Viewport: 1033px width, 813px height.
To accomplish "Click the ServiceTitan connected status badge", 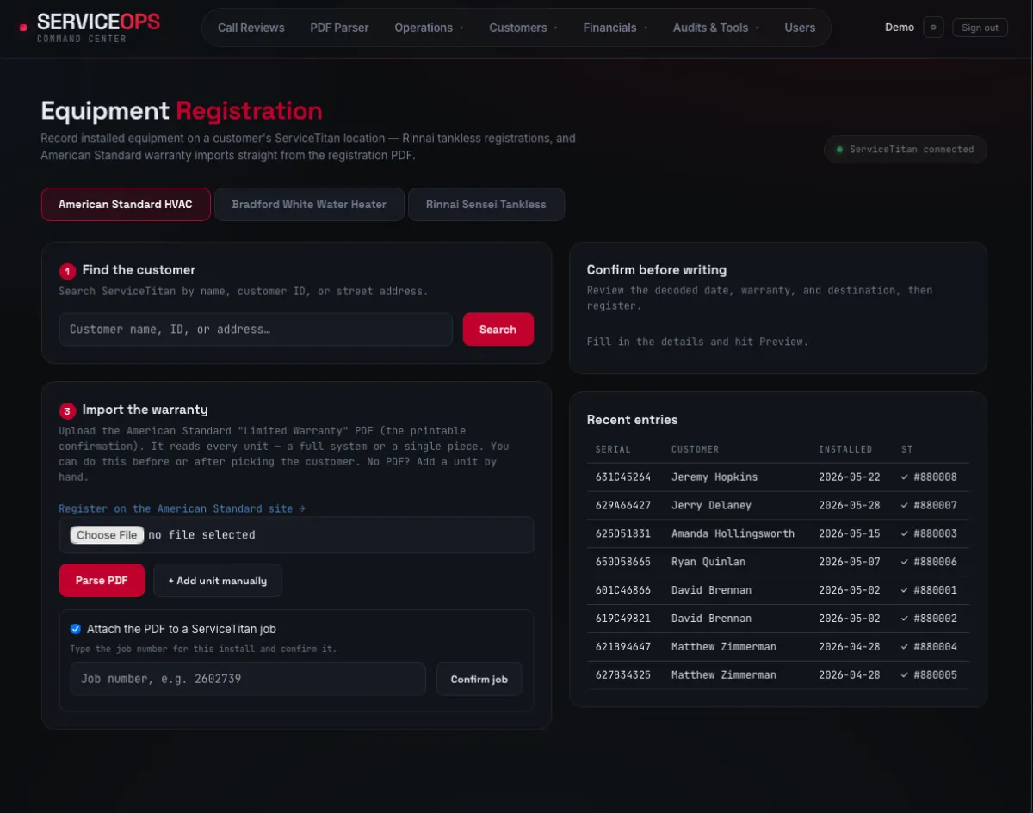I will [x=905, y=149].
